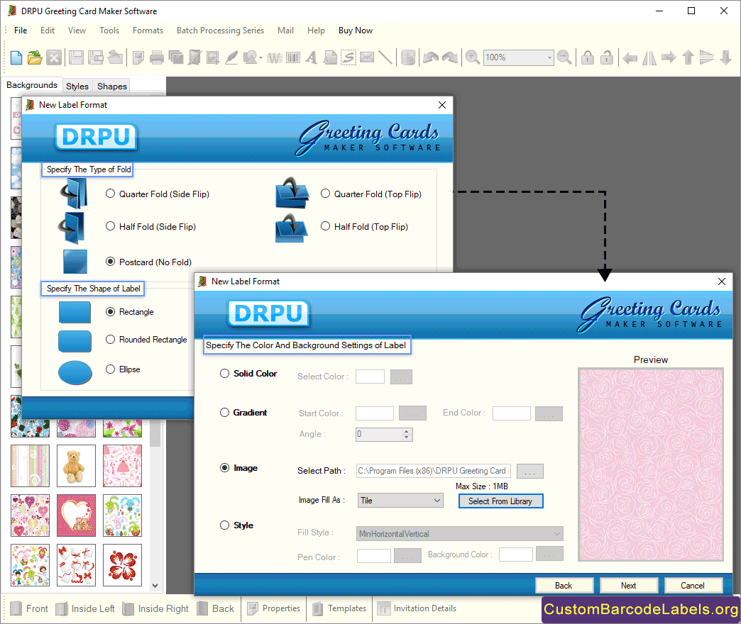Click the Insert image icon in the toolbar

click(x=213, y=57)
